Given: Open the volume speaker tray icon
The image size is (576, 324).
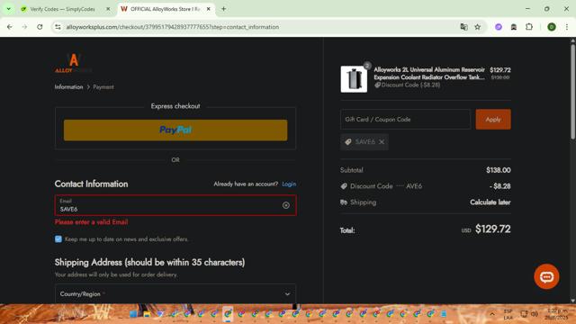Looking at the screenshot, I should click(535, 314).
